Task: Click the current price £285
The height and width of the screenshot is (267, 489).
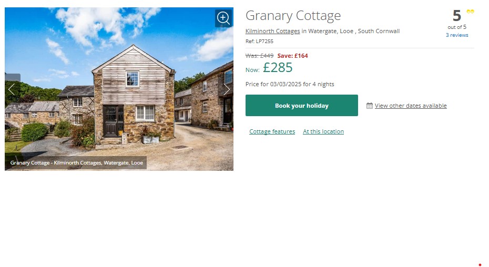Action: tap(278, 67)
